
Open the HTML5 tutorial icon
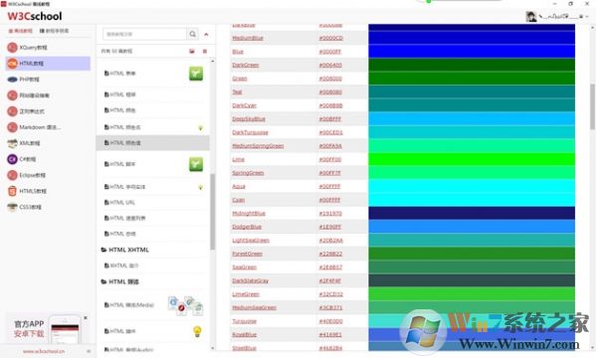pos(12,191)
